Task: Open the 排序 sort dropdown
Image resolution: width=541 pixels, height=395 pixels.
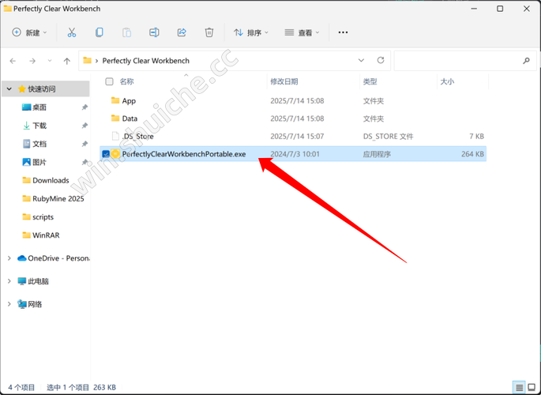Action: pos(251,32)
